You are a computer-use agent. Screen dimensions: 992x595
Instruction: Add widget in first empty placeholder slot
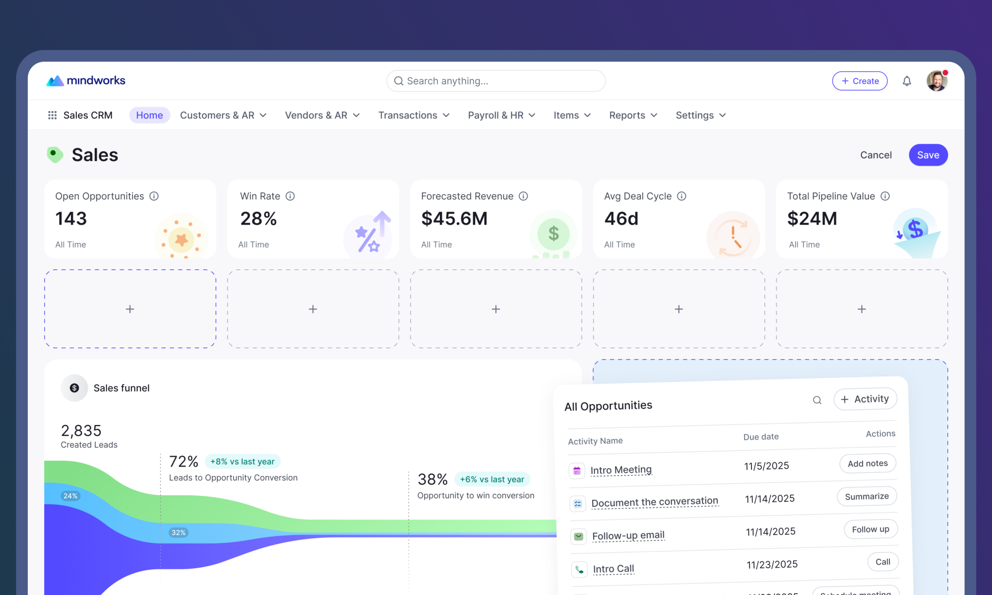pyautogui.click(x=130, y=309)
